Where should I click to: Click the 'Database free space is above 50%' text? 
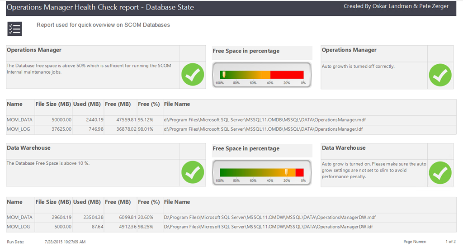coord(89,68)
